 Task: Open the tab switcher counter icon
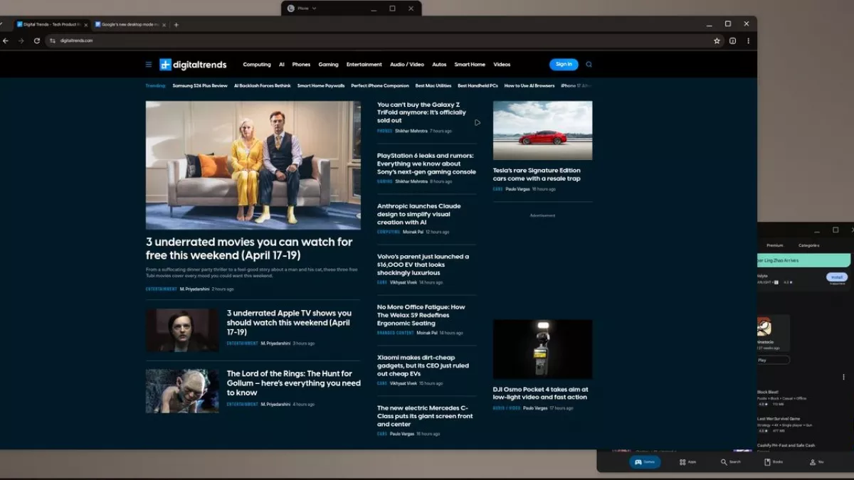tap(732, 41)
